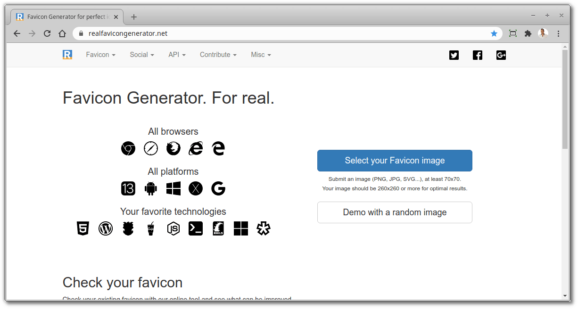The image size is (578, 309).
Task: Click the RealFaviconGenerator logo in navbar
Action: [x=67, y=55]
